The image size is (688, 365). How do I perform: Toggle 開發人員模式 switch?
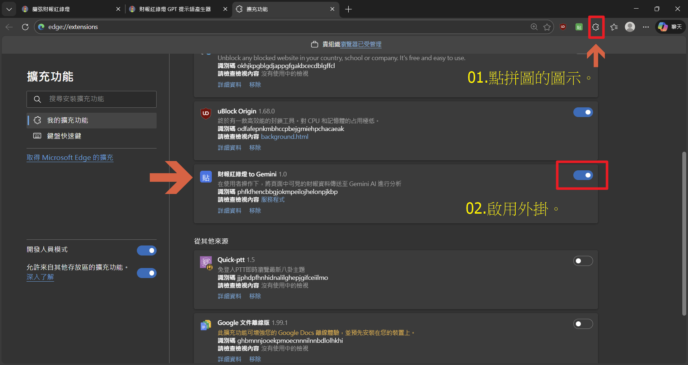click(x=147, y=250)
